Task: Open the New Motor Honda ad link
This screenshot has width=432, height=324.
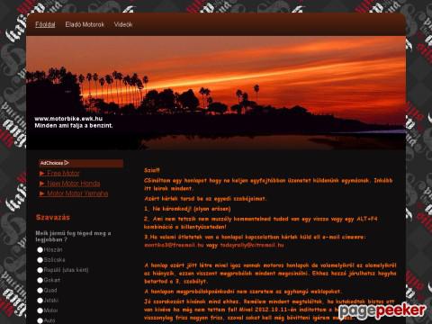Action: coord(74,184)
